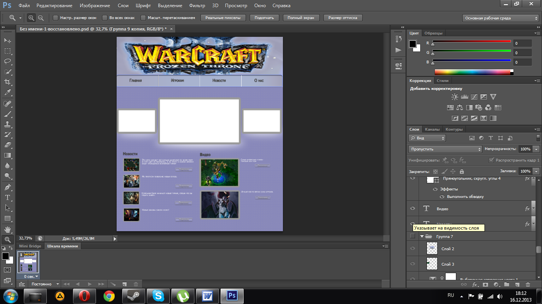
Task: Collapse the Группа 7 group triangle
Action: pyautogui.click(x=422, y=236)
